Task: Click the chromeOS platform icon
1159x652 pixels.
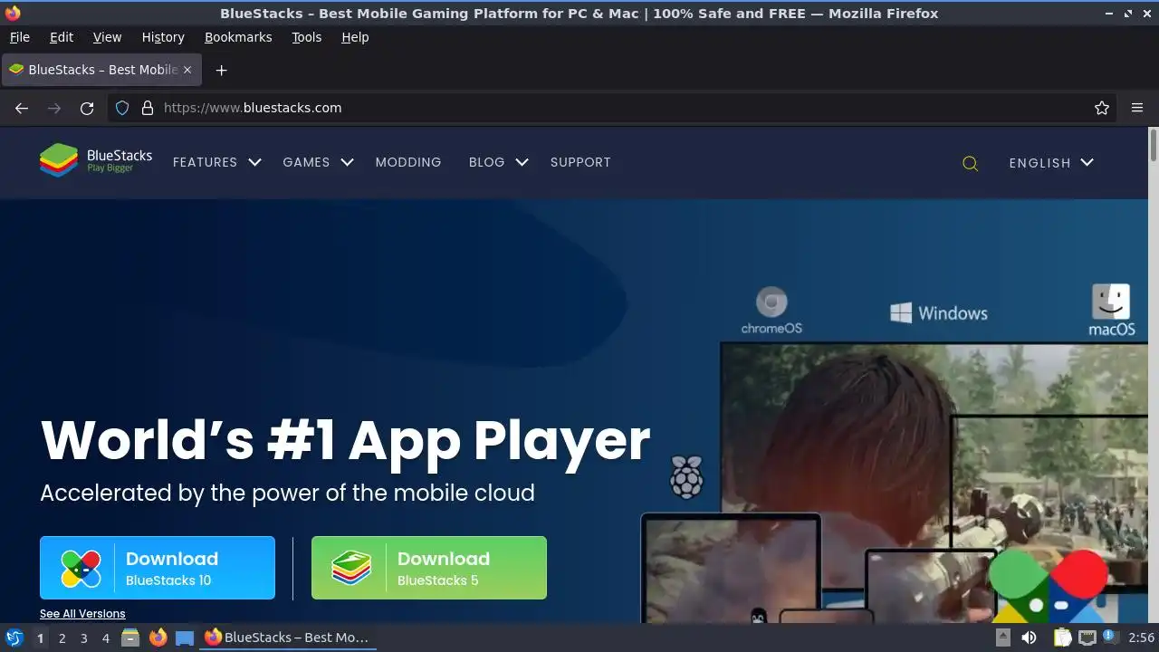Action: (x=771, y=311)
